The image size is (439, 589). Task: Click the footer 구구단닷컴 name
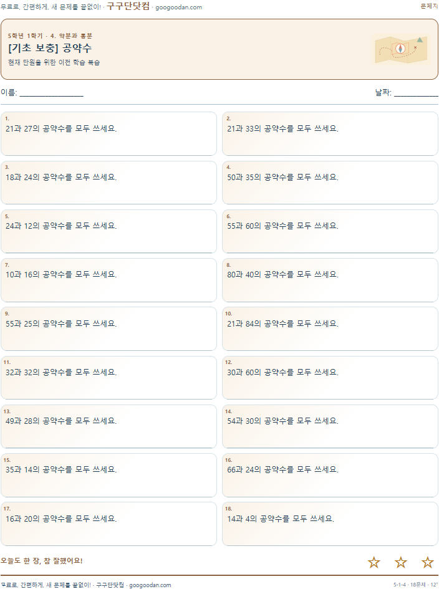coord(110,585)
